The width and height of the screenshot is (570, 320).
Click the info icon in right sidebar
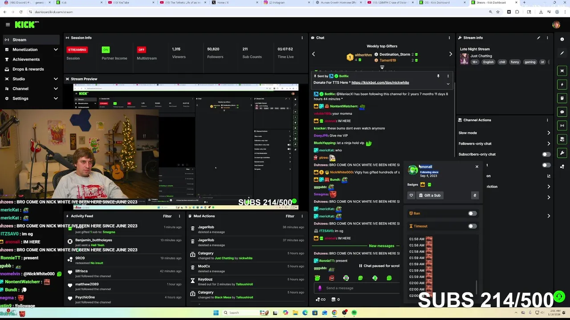[562, 39]
